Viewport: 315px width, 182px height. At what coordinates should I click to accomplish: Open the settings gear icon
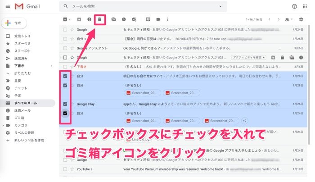[x=301, y=19]
